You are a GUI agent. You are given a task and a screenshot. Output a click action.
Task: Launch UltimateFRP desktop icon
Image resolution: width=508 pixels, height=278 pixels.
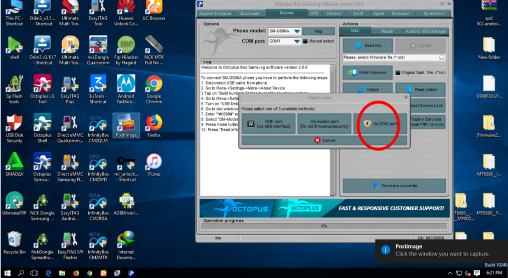tap(15, 203)
